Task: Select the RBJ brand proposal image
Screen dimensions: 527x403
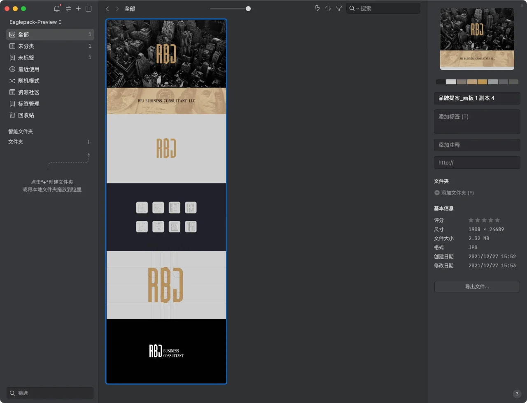Action: [x=166, y=201]
